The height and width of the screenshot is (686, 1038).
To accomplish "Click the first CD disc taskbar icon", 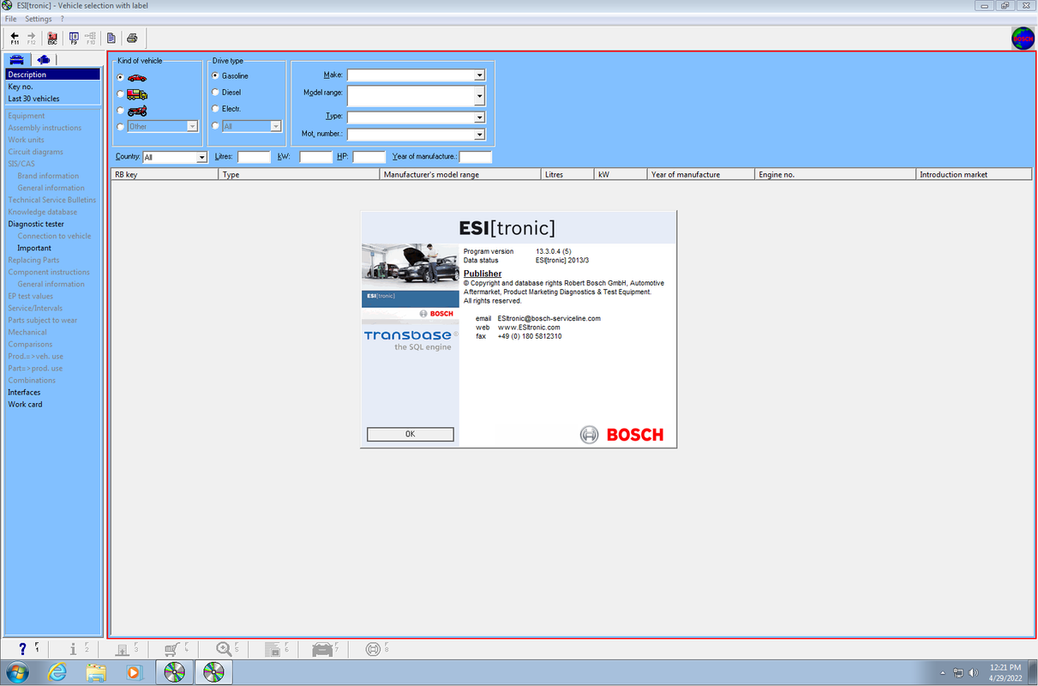I will point(174,672).
